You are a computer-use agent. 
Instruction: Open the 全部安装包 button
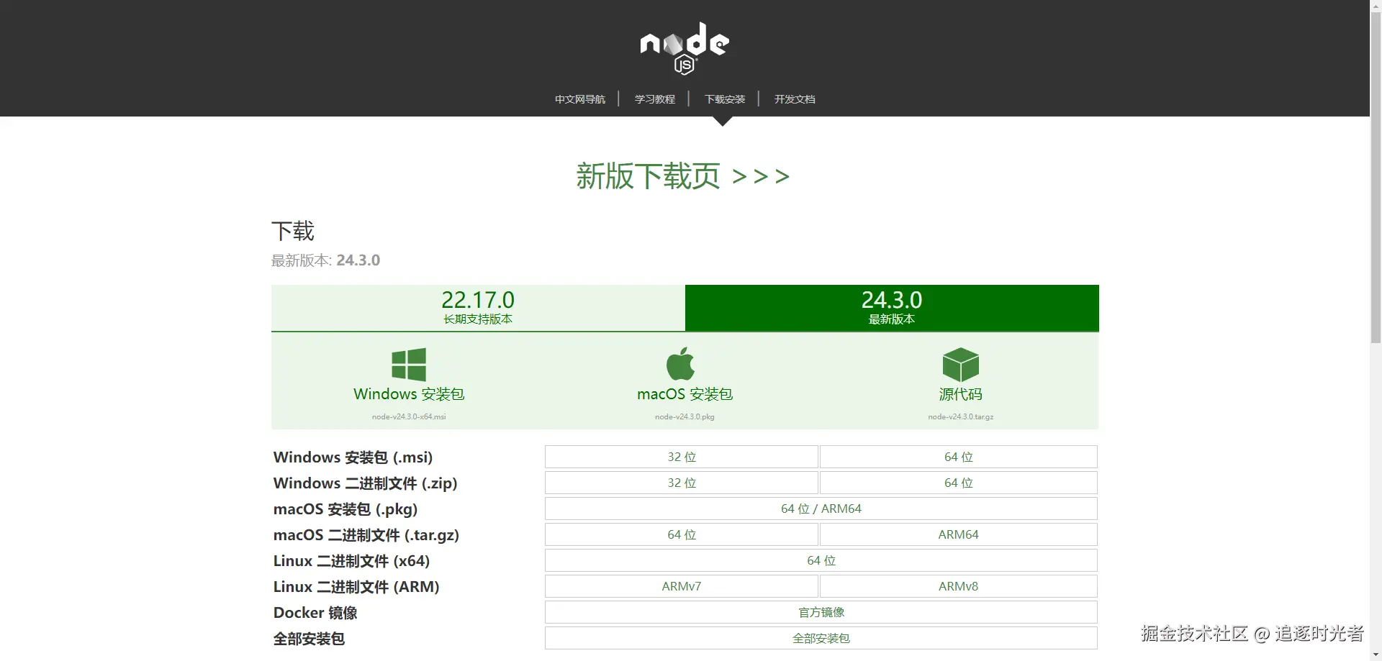pos(821,638)
